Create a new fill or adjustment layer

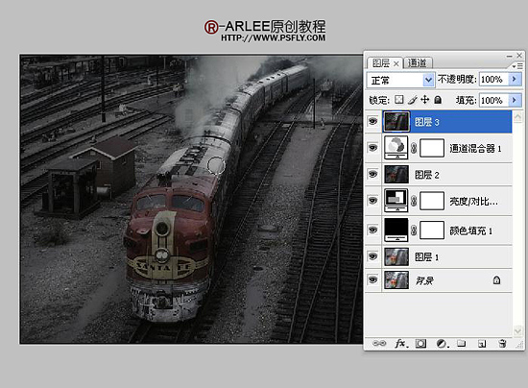443,344
